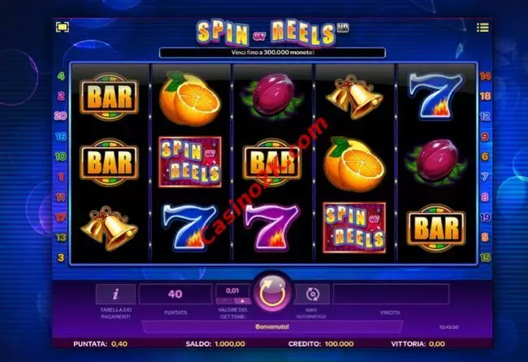The width and height of the screenshot is (528, 362).
Task: Select payline 15 marker on right
Action: tap(485, 258)
